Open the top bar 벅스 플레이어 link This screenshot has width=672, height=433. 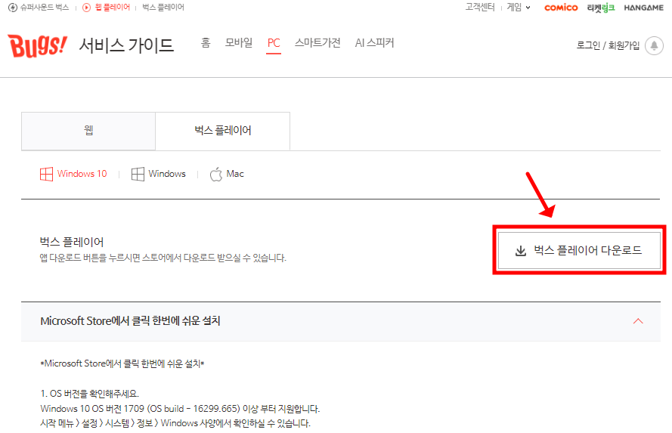click(x=163, y=8)
